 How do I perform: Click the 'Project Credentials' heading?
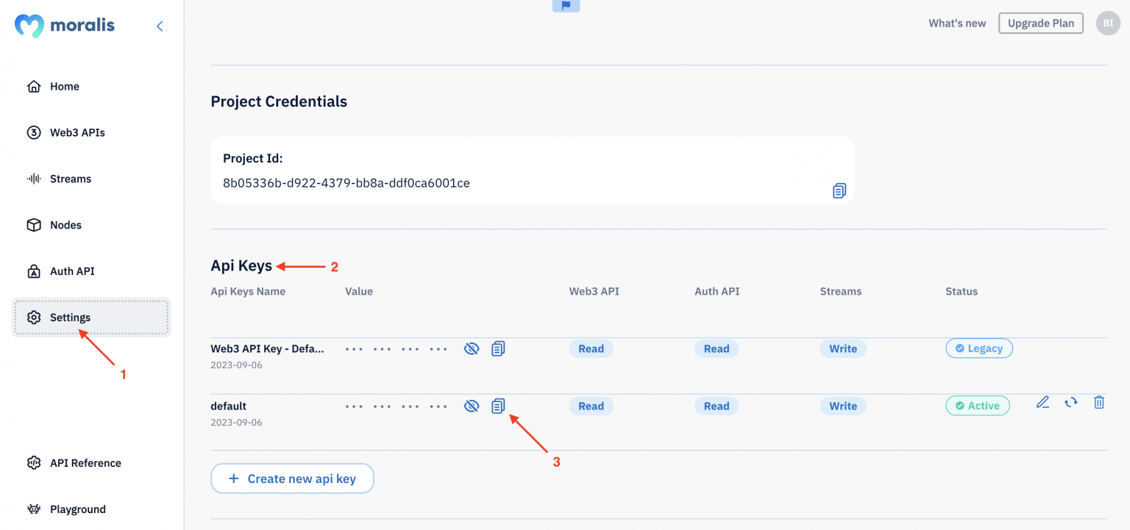[x=279, y=101]
